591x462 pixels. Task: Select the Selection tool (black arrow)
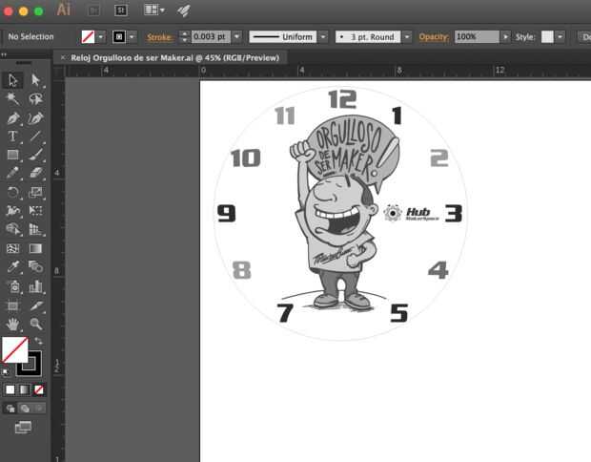12,80
